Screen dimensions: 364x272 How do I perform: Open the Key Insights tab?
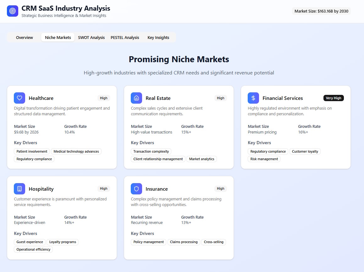coord(158,37)
